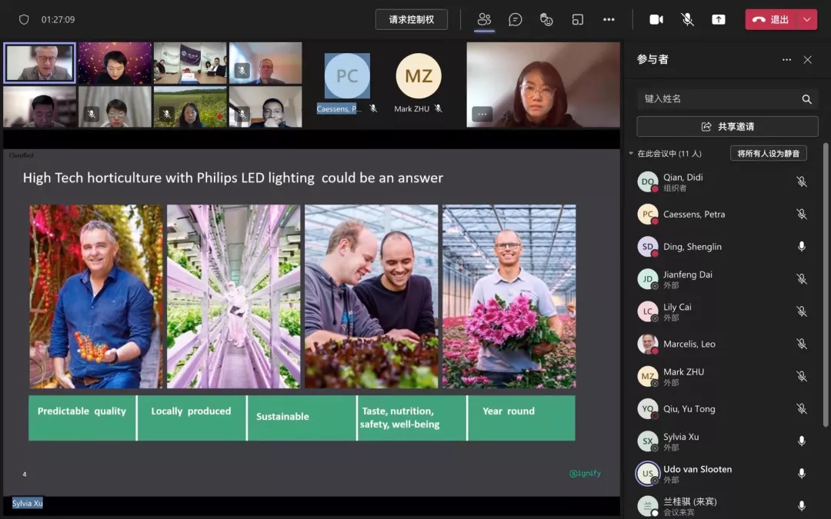Leave the meeting with 退出
Viewport: 831px width, 519px height.
[772, 19]
